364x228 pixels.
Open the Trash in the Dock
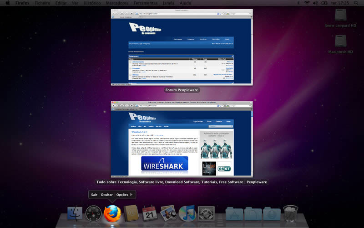[x=290, y=213]
